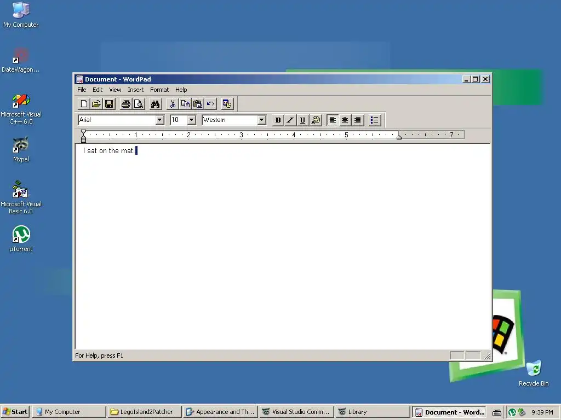Place cursor in text 'I sat on the mat.'
Viewport: 561px width, 420px height.
click(109, 151)
